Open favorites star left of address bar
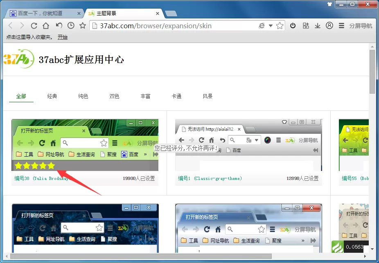 coord(83,25)
